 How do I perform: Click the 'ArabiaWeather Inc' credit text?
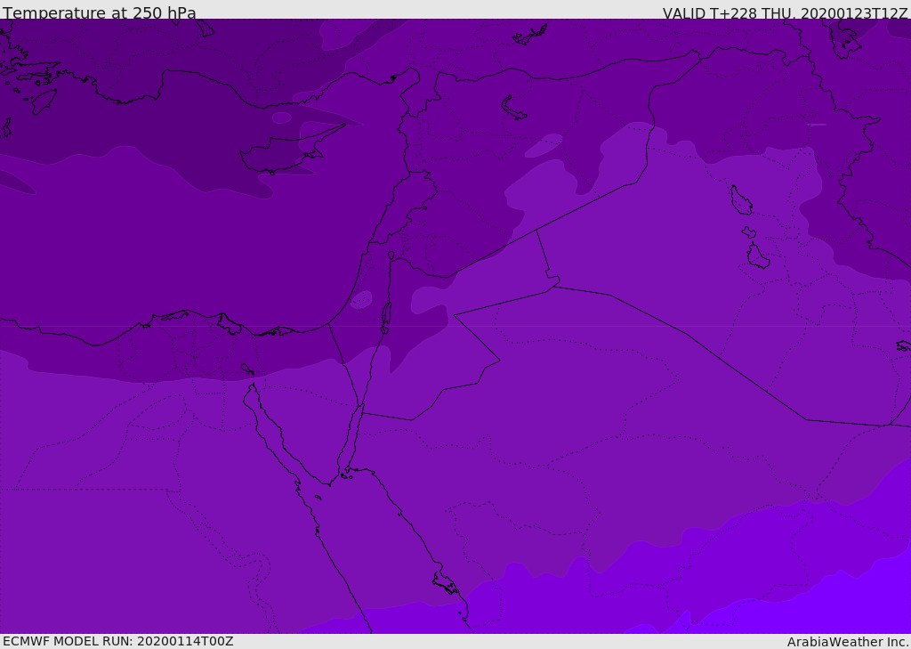point(848,642)
